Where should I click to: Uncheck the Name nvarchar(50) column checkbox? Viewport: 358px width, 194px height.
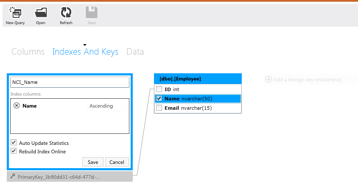click(x=159, y=99)
